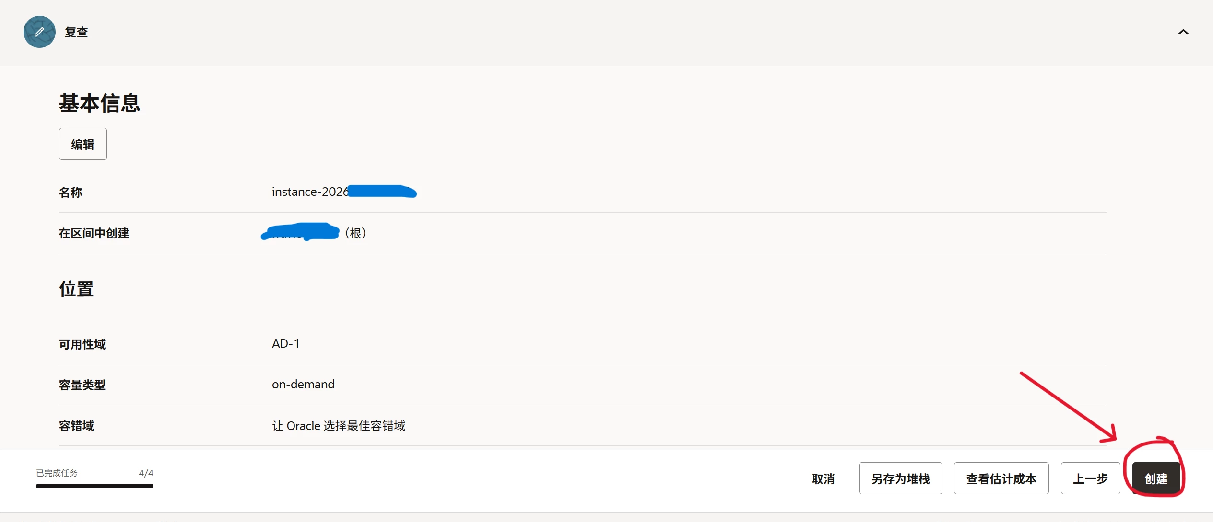Screen dimensions: 1213x522
Task: Click the (根) compartment value
Action: pyautogui.click(x=355, y=233)
